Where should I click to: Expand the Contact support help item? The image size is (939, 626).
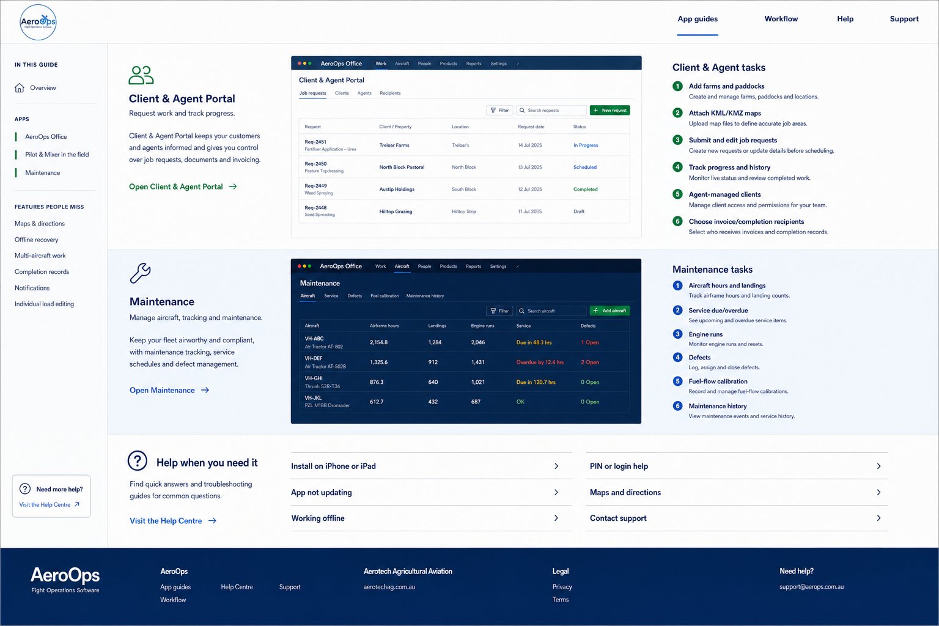pyautogui.click(x=737, y=518)
